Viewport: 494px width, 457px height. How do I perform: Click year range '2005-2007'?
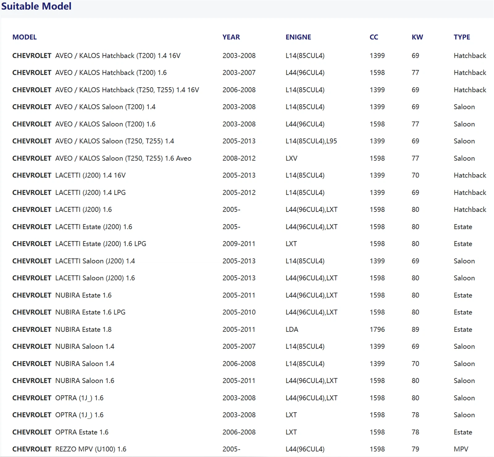(x=239, y=347)
